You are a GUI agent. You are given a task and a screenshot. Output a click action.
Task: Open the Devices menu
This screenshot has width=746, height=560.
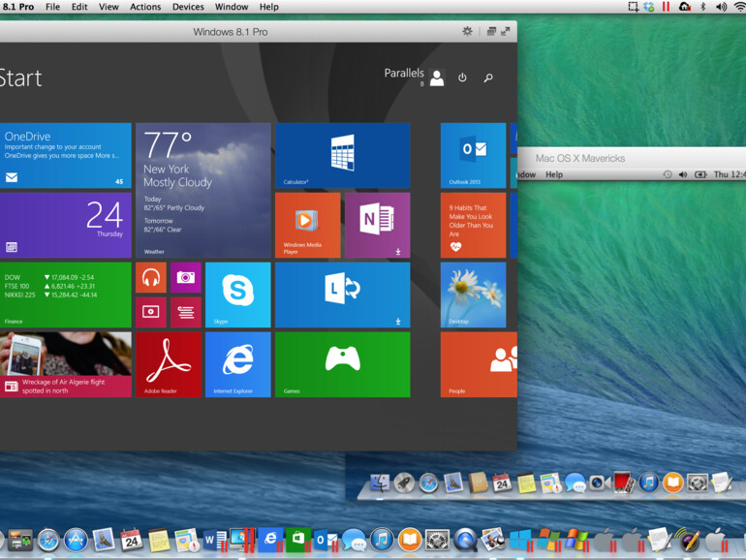(x=188, y=7)
